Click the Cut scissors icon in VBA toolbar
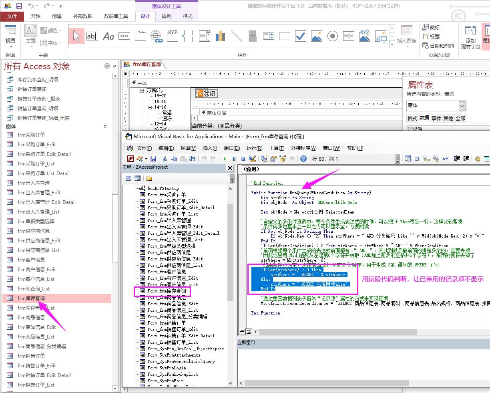Screen dimensions: 490x393 165,159
